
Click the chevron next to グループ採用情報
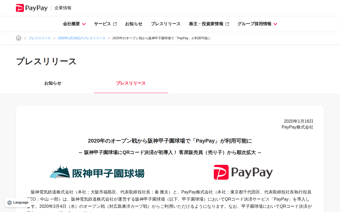[x=275, y=24]
